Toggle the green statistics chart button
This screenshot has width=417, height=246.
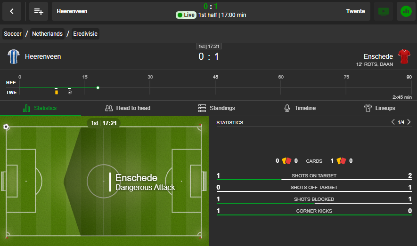(x=406, y=11)
